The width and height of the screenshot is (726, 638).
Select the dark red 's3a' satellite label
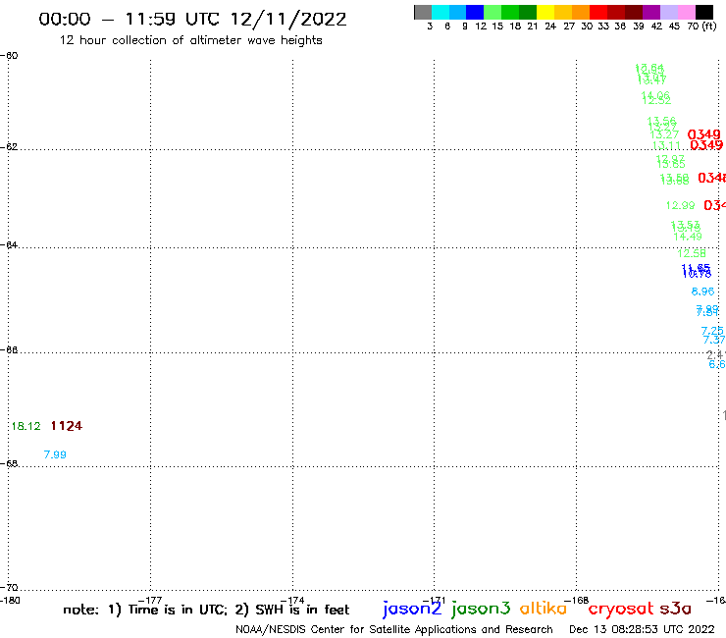676,609
